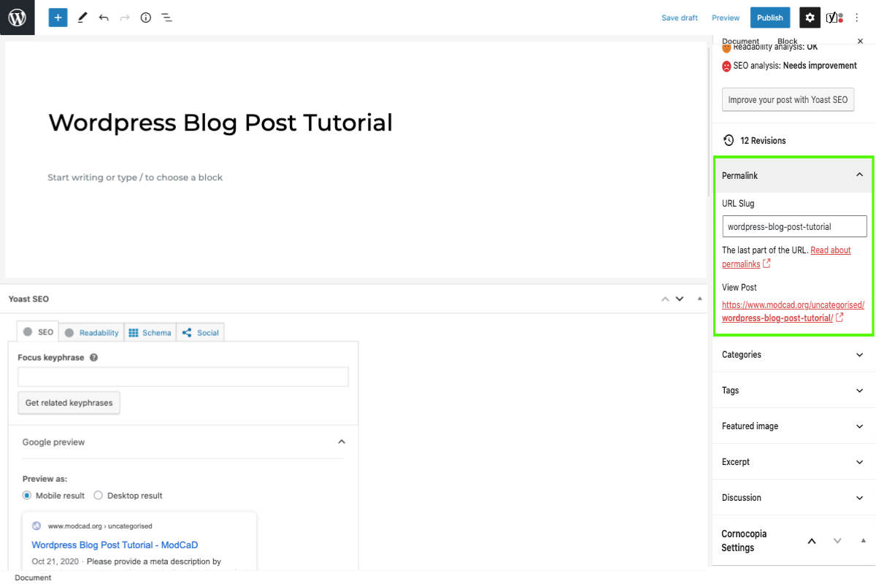Open the block list view icon

(x=166, y=18)
